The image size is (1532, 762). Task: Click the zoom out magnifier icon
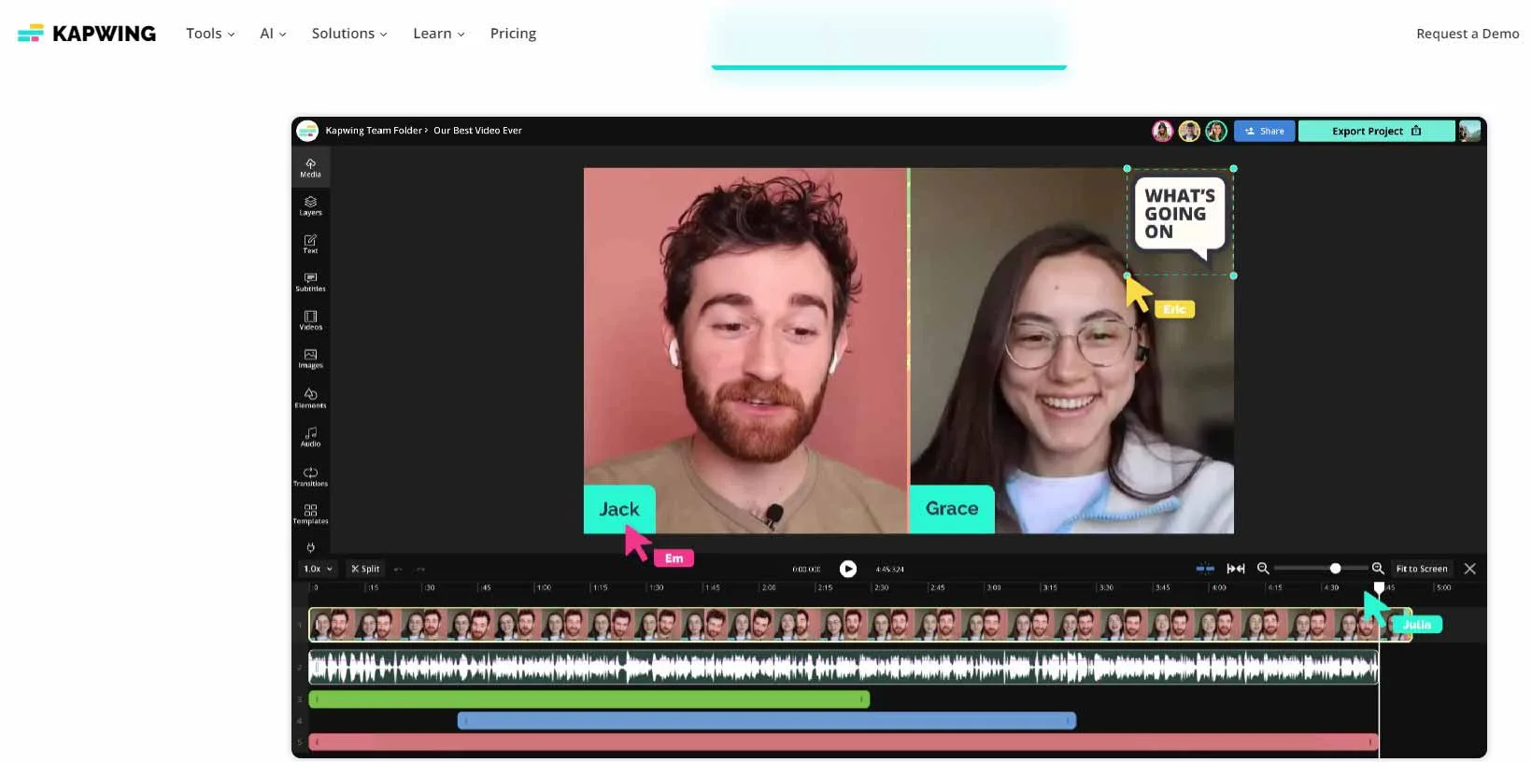click(x=1263, y=569)
